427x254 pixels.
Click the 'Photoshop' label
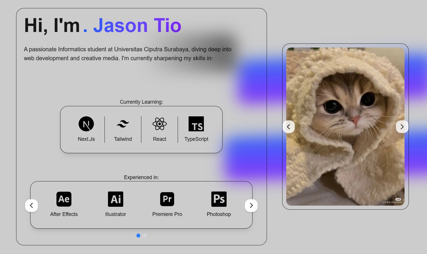(x=219, y=214)
